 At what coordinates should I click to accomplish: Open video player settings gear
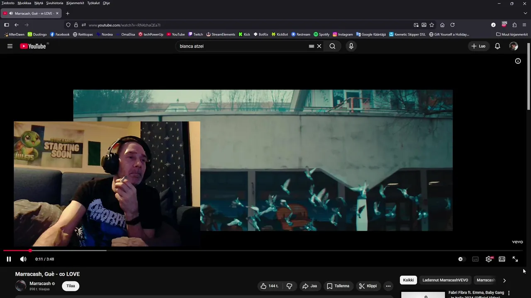tap(489, 259)
